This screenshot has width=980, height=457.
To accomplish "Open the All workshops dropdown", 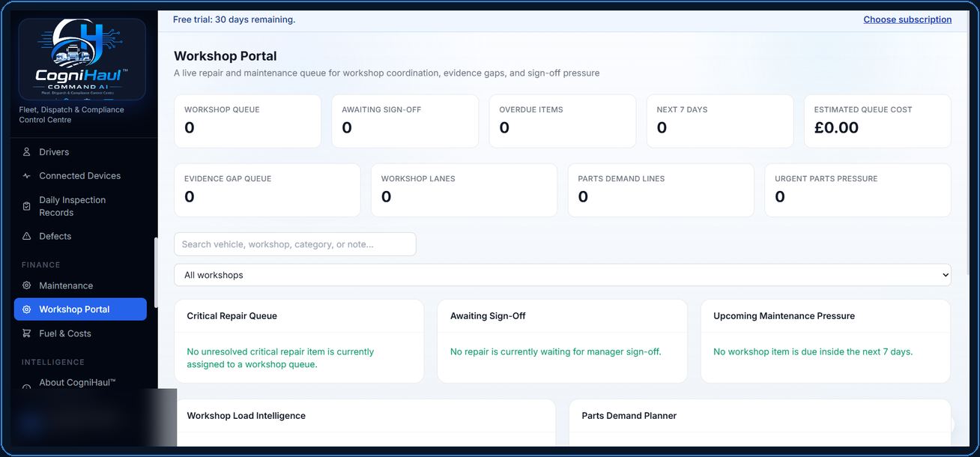I will pyautogui.click(x=563, y=275).
